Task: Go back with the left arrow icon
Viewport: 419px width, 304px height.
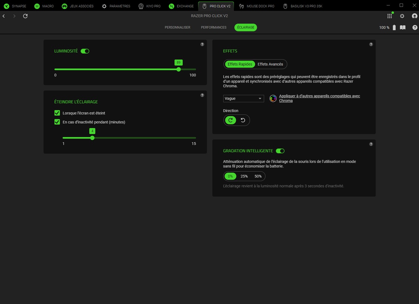Action: tap(4, 16)
